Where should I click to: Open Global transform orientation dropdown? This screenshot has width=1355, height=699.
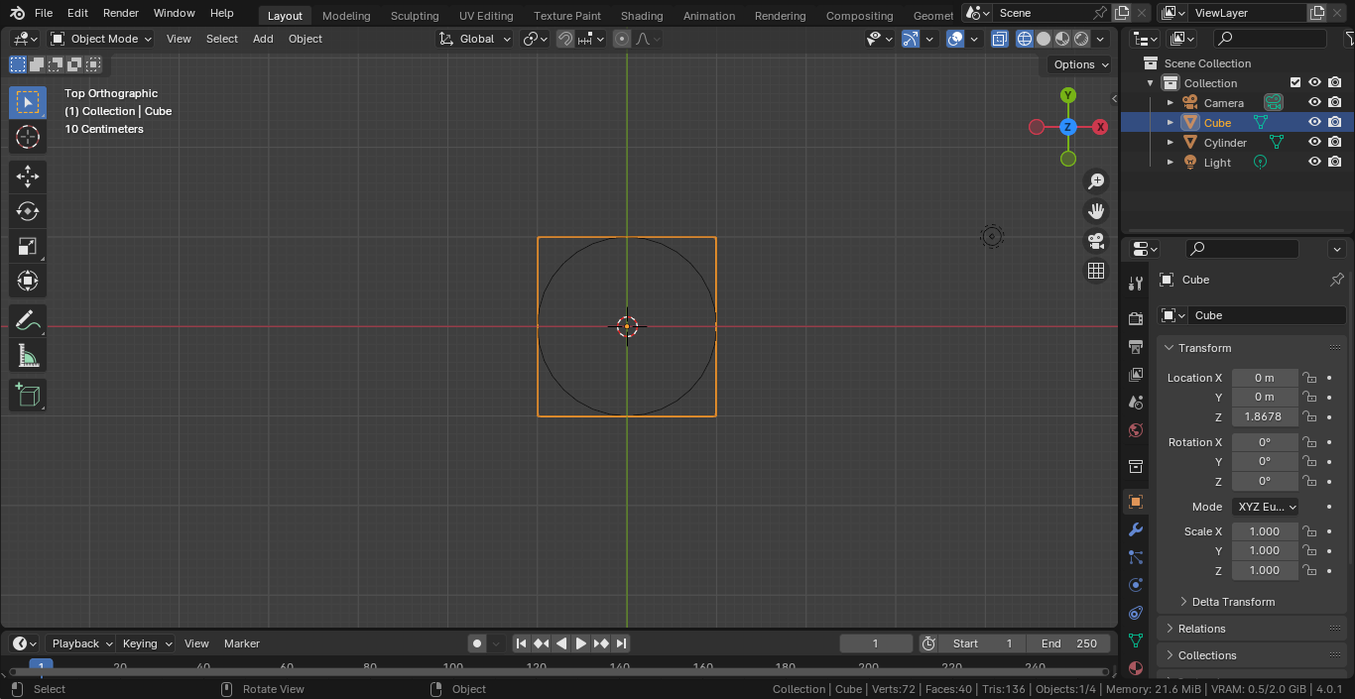tap(475, 39)
